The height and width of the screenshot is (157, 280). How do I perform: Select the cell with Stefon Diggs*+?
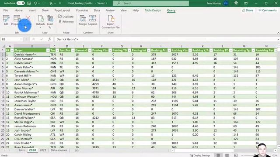[x=32, y=122]
